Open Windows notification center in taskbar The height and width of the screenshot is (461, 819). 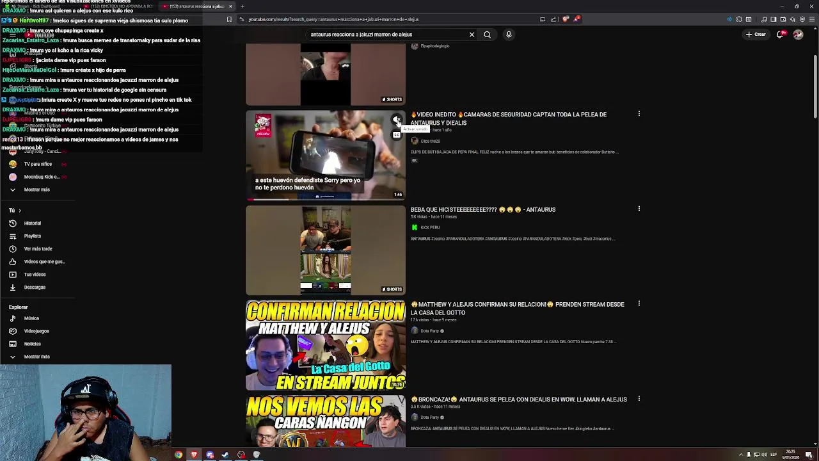pyautogui.click(x=809, y=455)
